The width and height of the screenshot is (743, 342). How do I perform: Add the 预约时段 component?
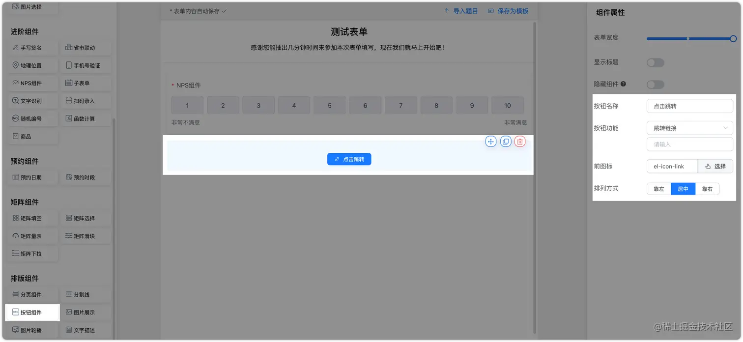tap(86, 177)
